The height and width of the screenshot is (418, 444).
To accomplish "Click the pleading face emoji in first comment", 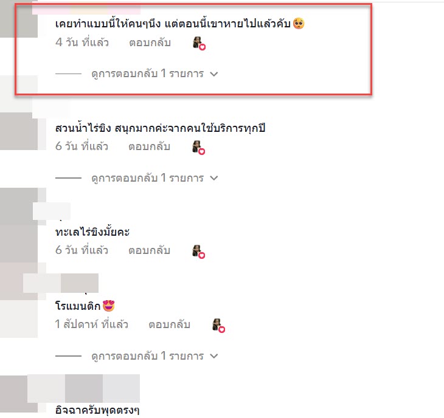I will click(x=299, y=24).
